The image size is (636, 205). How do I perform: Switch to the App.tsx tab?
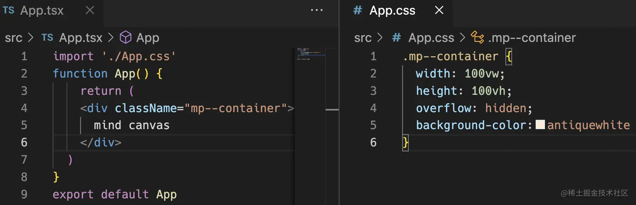pyautogui.click(x=42, y=11)
